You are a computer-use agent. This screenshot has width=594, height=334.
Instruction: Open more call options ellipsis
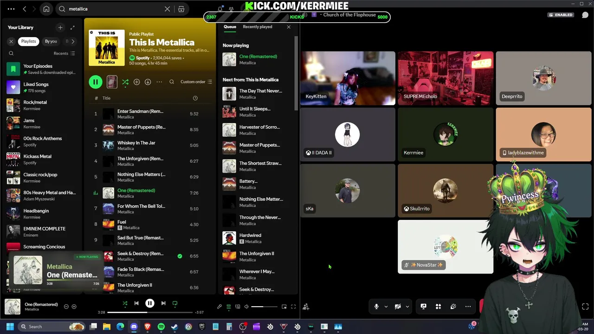468,307
